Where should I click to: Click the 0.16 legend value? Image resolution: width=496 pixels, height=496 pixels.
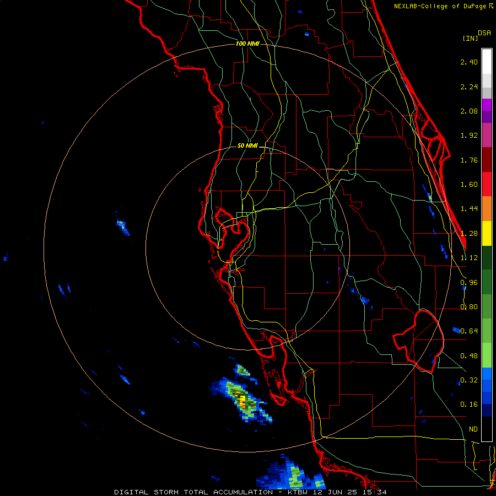pos(469,405)
